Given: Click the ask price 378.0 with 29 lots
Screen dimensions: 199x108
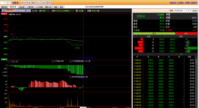Looking at the screenshot, I should click(x=172, y=48).
